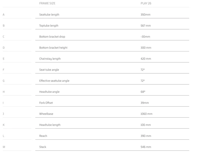This screenshot has height=153, width=201.
Task: Click the 68° headtube angle value
Action: [x=143, y=92]
